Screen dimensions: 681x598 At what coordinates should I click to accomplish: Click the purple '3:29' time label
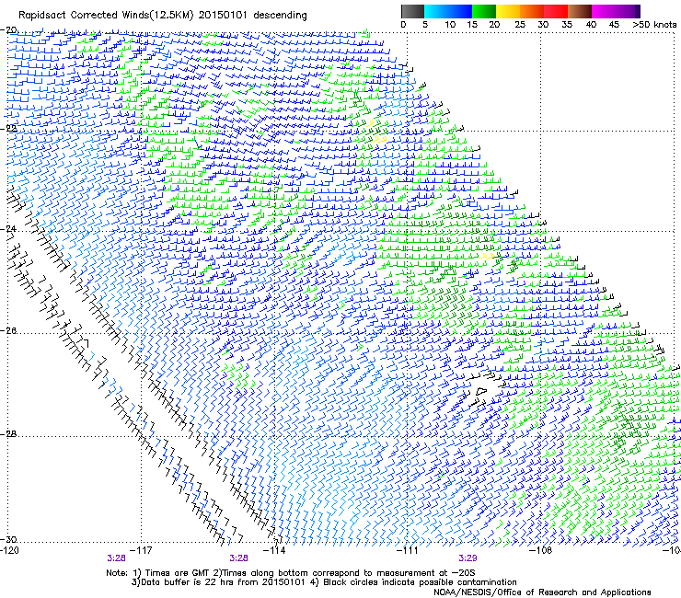467,558
